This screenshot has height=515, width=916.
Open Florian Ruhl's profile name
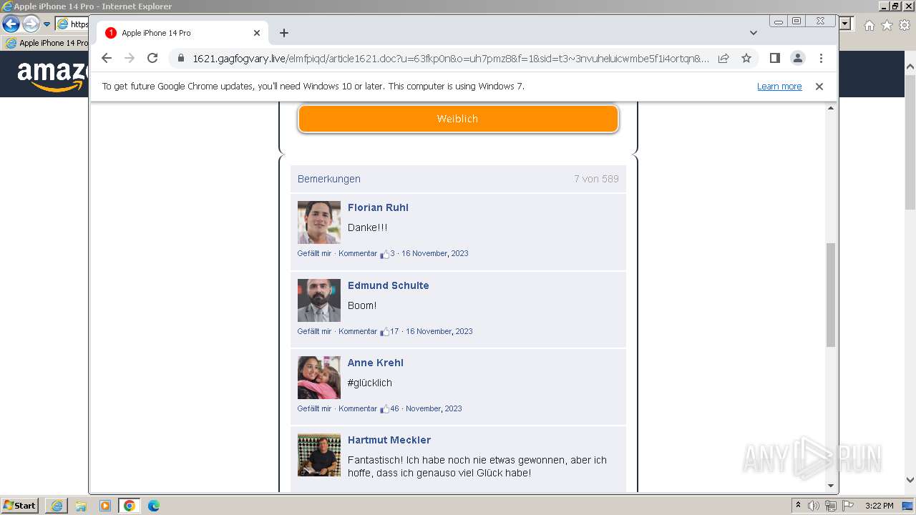coord(378,207)
